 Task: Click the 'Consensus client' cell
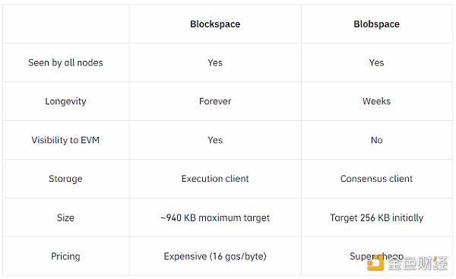377,179
